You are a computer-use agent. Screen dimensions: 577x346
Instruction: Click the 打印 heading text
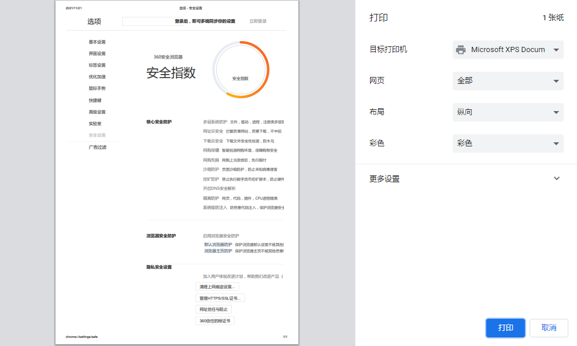(379, 18)
